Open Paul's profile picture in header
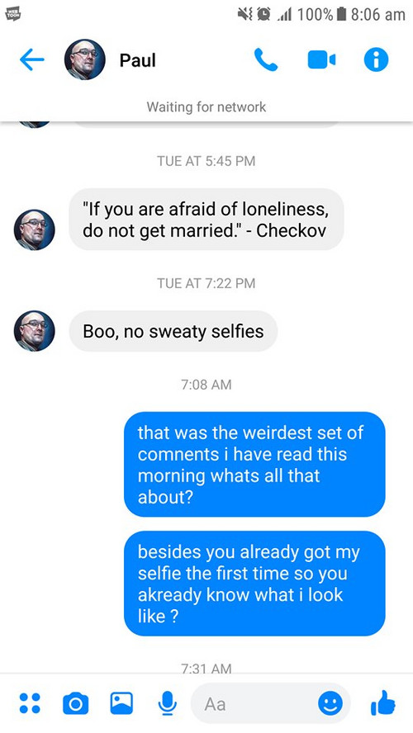This screenshot has width=413, height=733. coord(84,59)
